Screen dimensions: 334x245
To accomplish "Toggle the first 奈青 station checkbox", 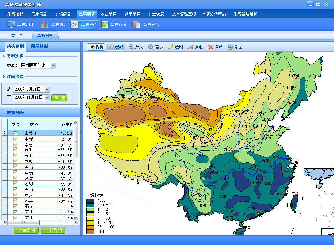I will 15,145.
